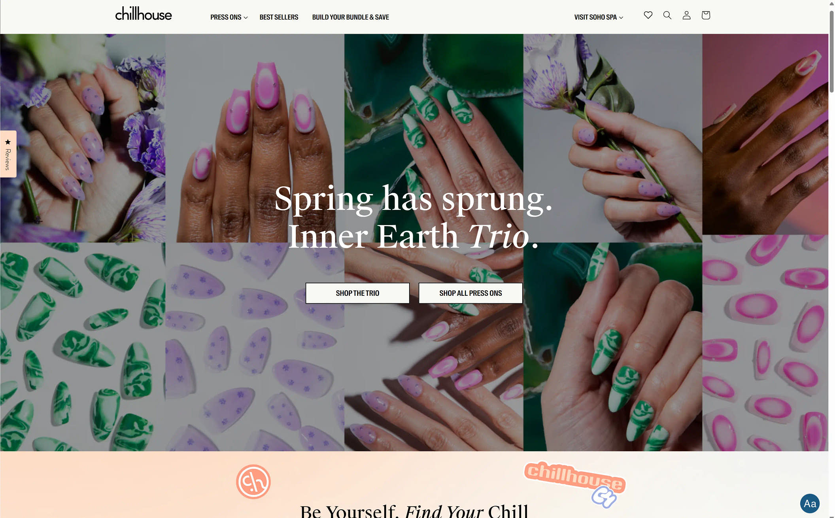Open the account profile icon
The image size is (835, 518).
coord(686,15)
